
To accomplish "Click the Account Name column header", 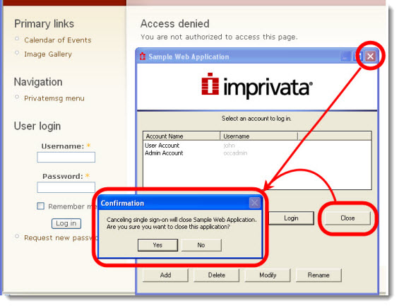I will pos(181,136).
